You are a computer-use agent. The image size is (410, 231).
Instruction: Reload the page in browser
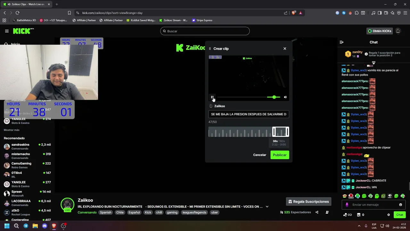point(17,13)
